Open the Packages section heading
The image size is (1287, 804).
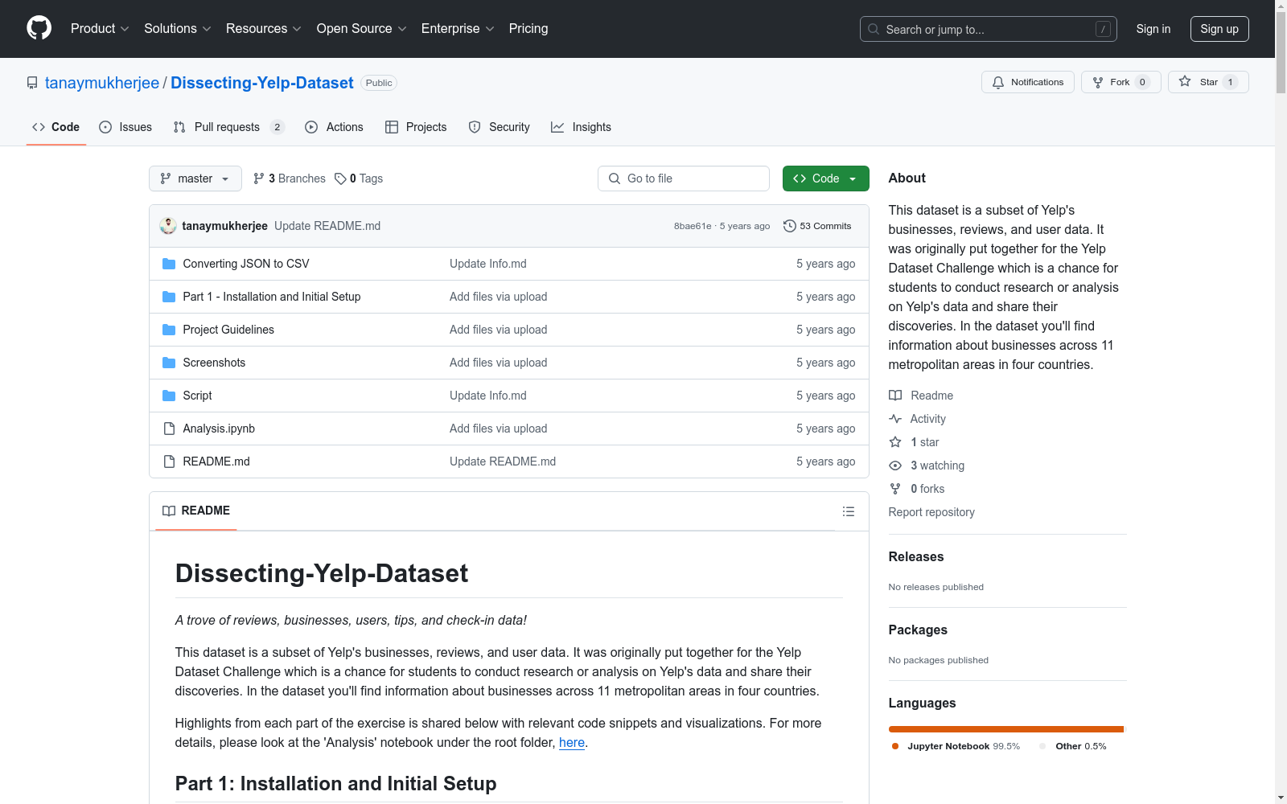[x=918, y=630]
